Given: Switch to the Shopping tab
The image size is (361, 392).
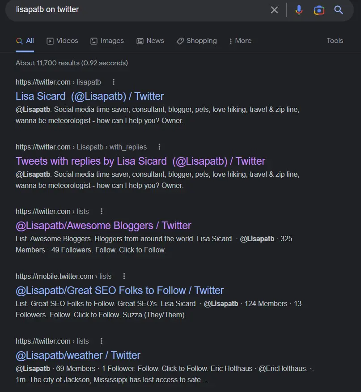Looking at the screenshot, I should click(x=197, y=41).
